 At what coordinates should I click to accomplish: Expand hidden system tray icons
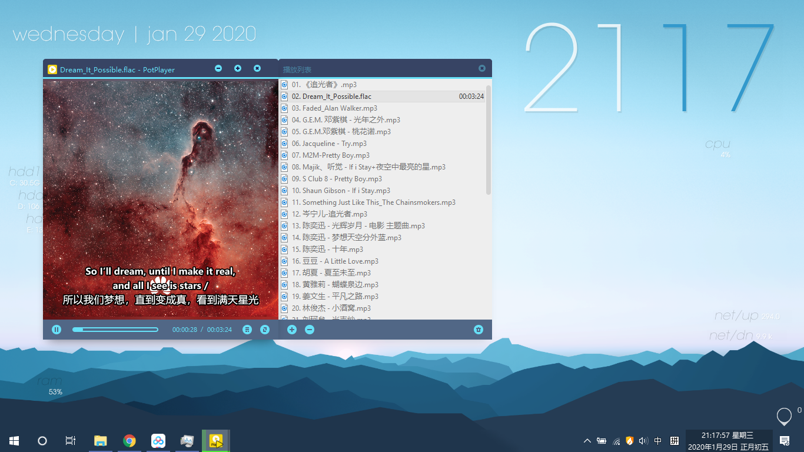point(587,440)
